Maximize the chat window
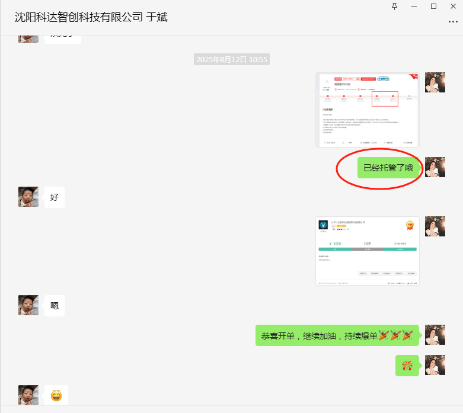Viewport: 463px width, 413px height. [433, 6]
